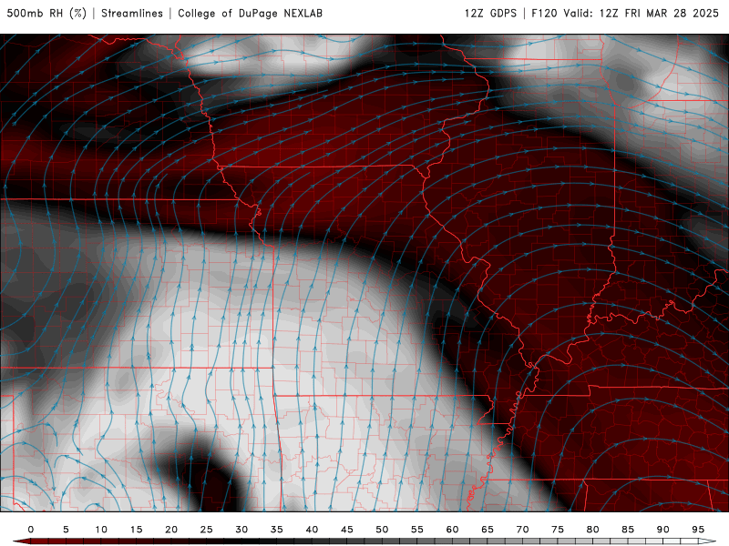
Task: Click the "Streamlines" label in header
Action: click(132, 14)
